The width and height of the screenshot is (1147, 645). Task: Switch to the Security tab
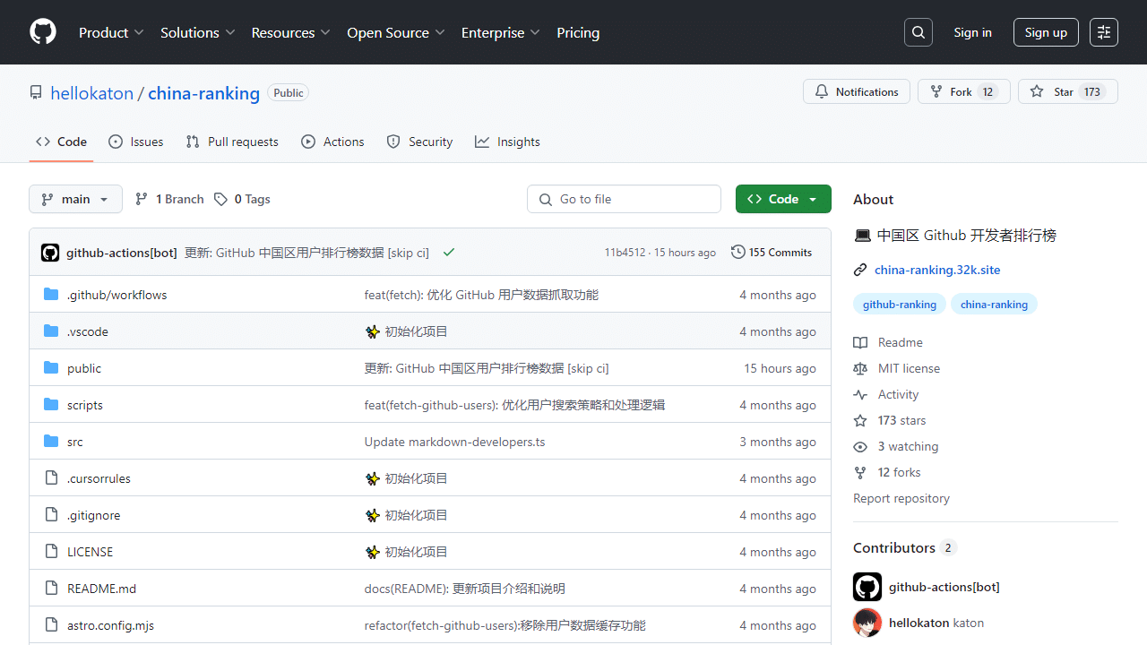point(419,142)
